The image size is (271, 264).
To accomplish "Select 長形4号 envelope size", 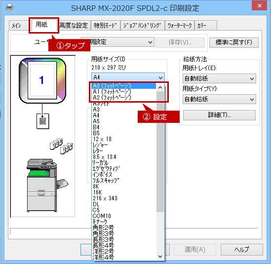I will (124, 246).
